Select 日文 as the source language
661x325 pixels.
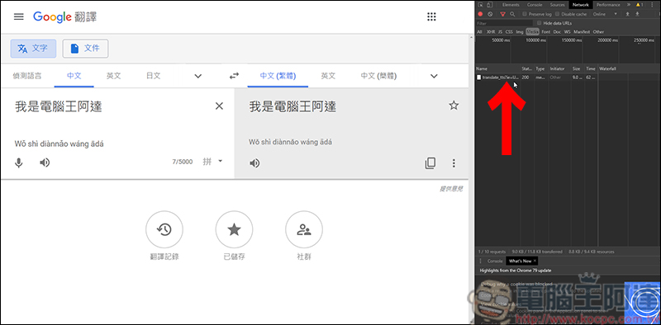[x=154, y=76]
